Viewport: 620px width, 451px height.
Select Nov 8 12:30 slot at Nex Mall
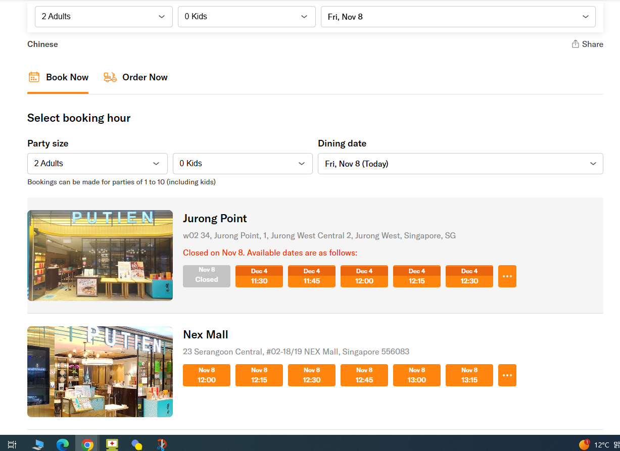pos(312,375)
